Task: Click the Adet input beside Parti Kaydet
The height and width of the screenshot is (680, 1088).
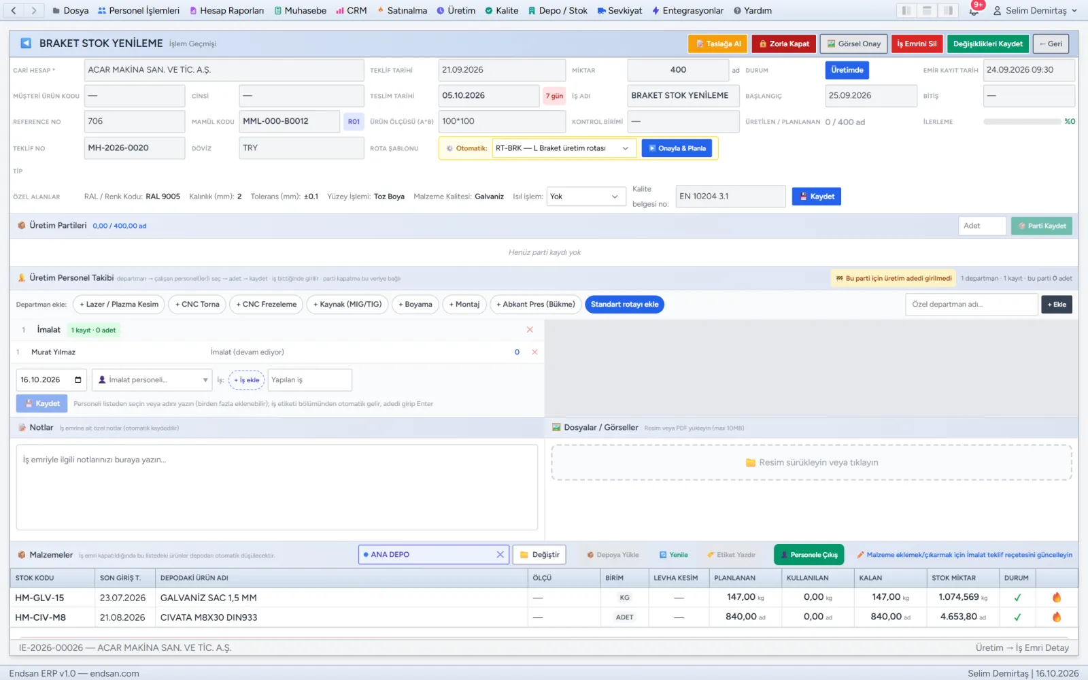Action: (982, 226)
